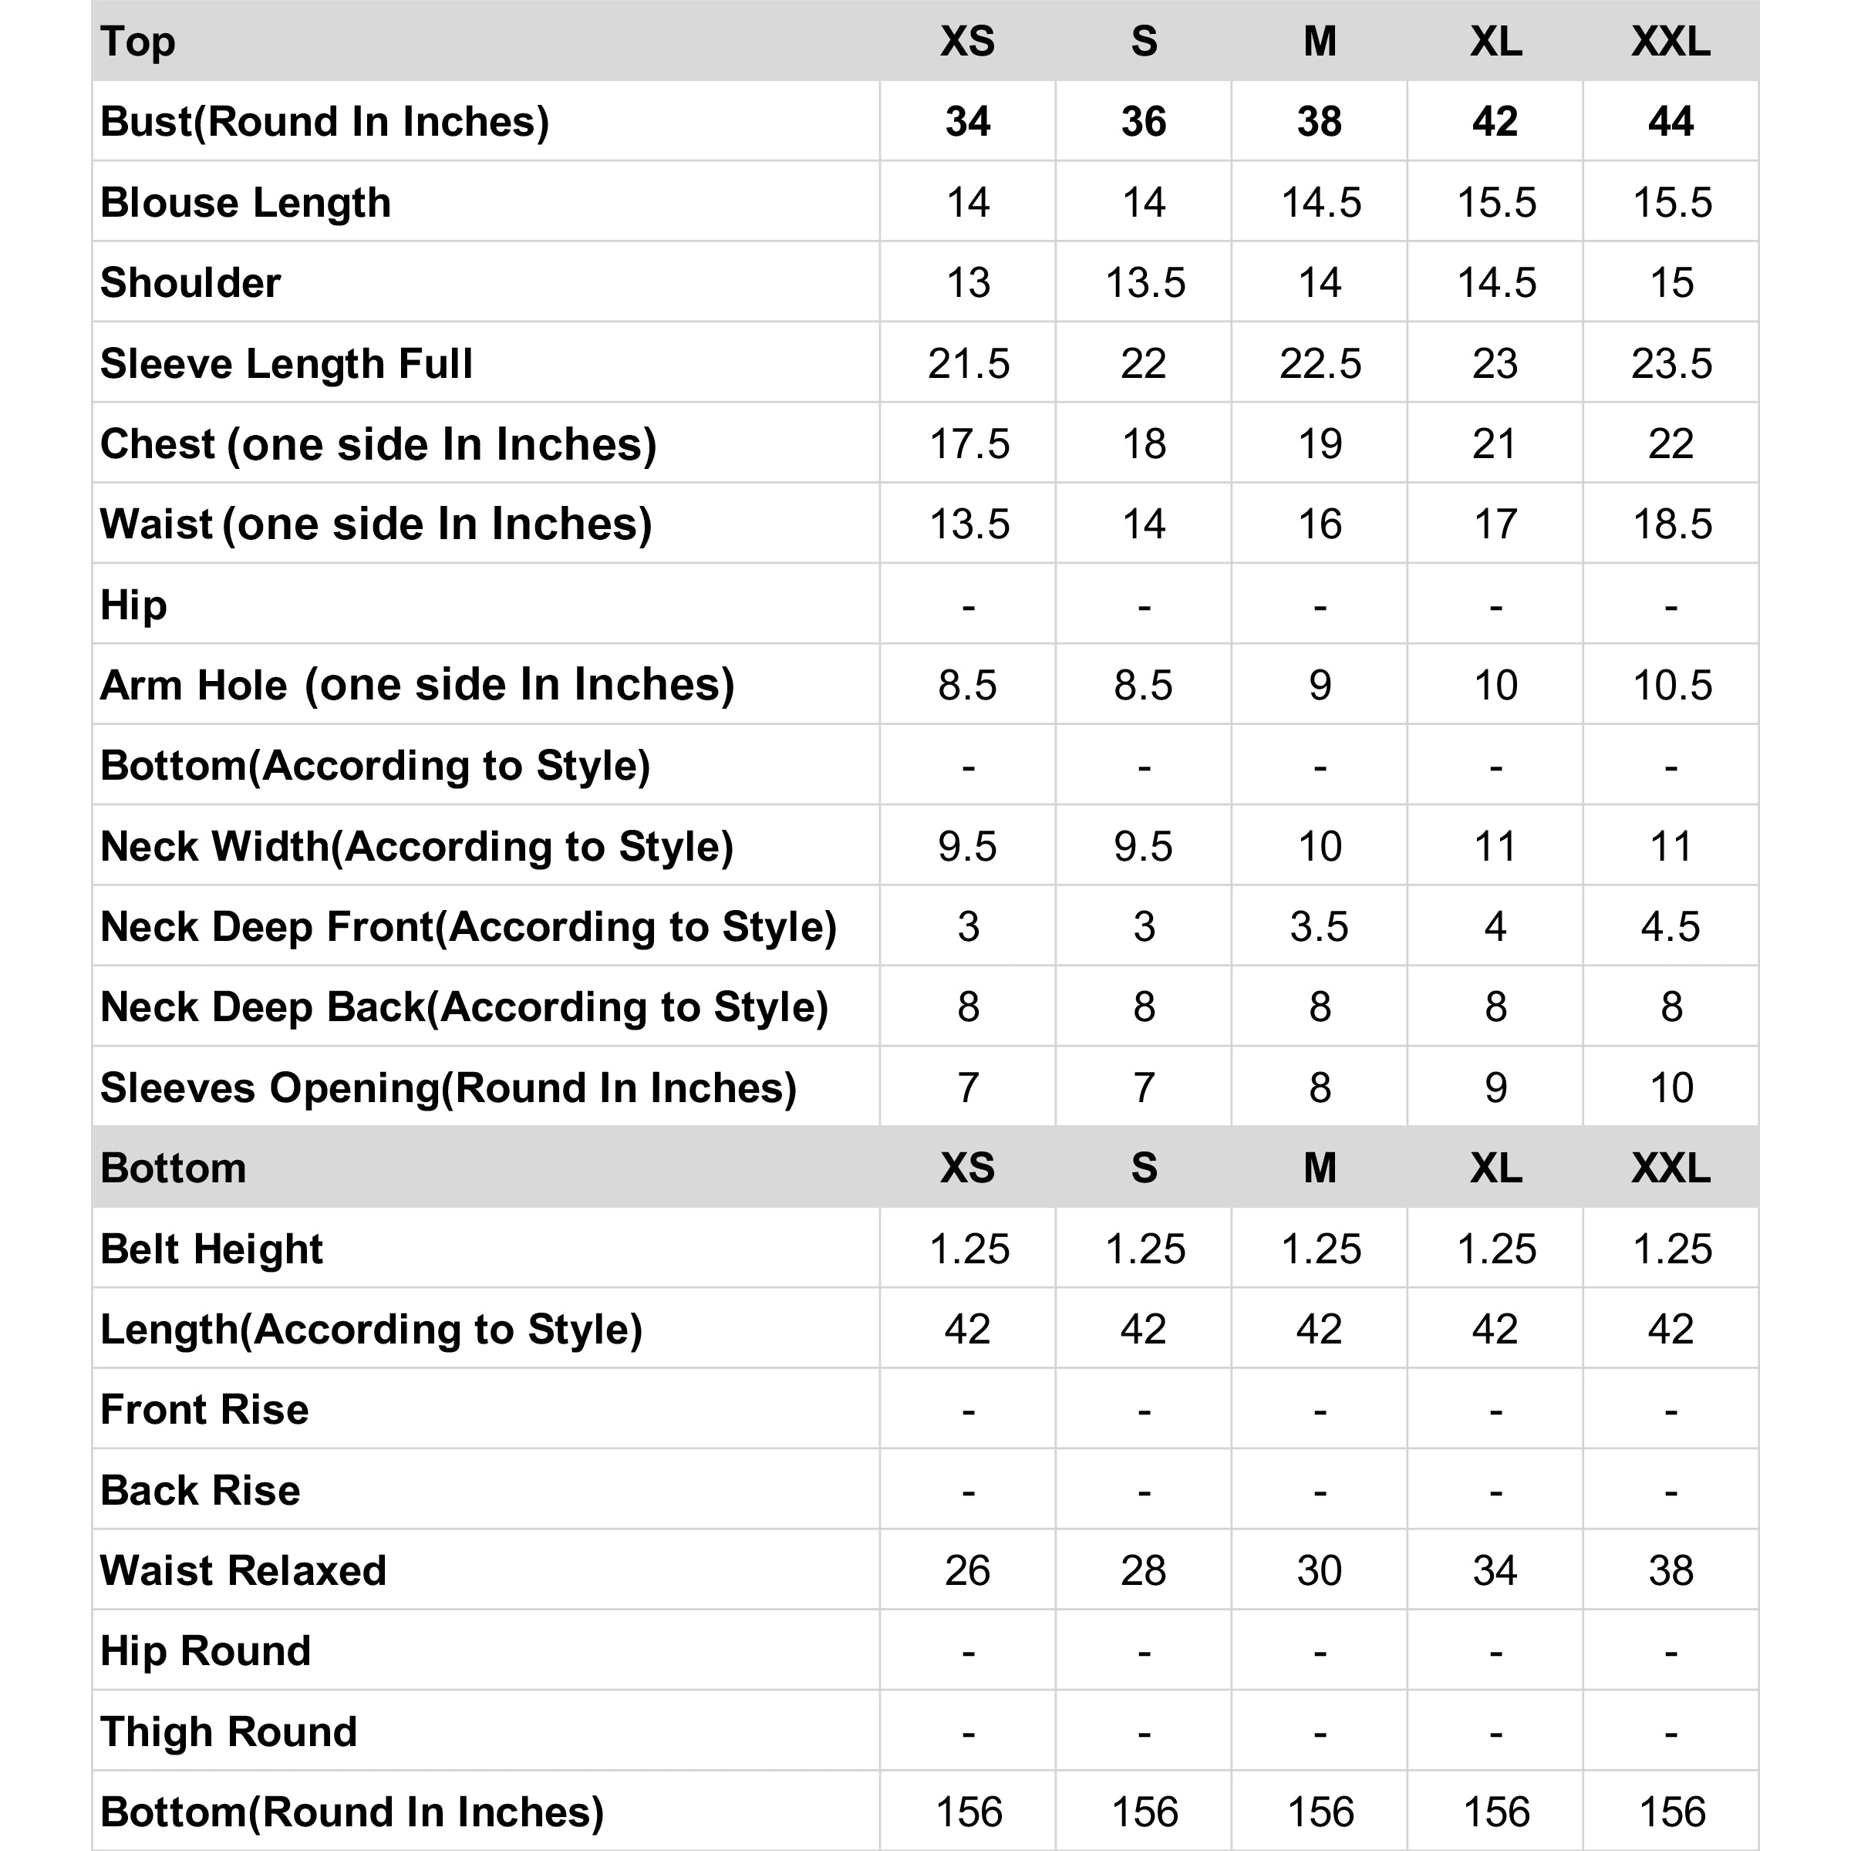Click the Bottom section header label
1851x1851 pixels.
pyautogui.click(x=174, y=1168)
